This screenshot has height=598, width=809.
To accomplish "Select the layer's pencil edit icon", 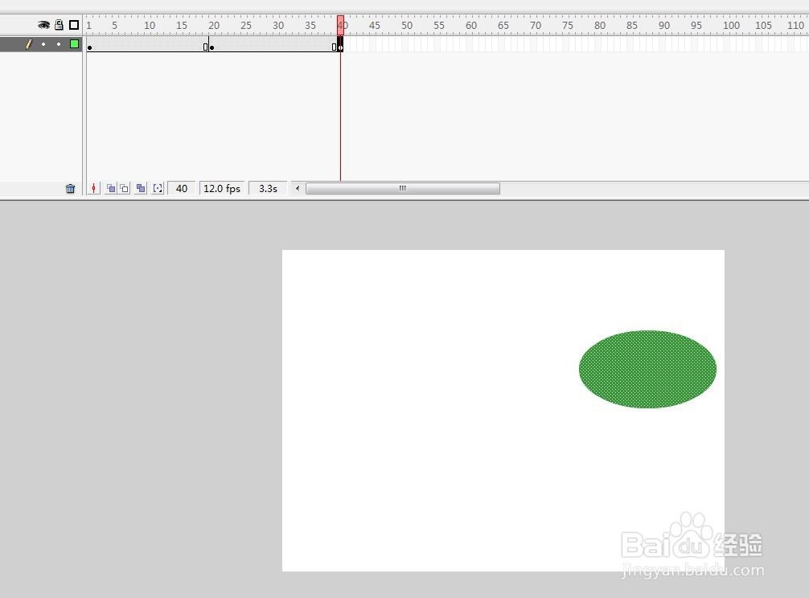I will [29, 44].
